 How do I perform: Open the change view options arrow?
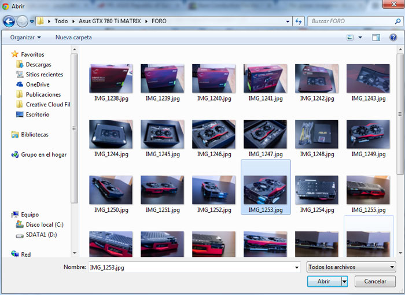pyautogui.click(x=360, y=38)
